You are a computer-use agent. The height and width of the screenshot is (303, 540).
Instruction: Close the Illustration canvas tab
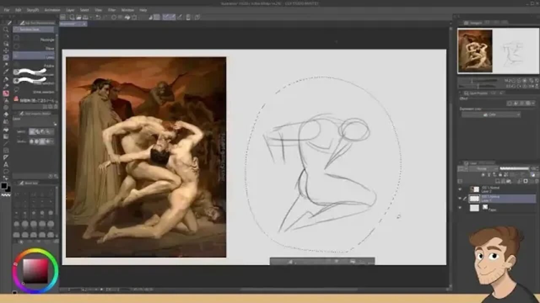click(84, 24)
